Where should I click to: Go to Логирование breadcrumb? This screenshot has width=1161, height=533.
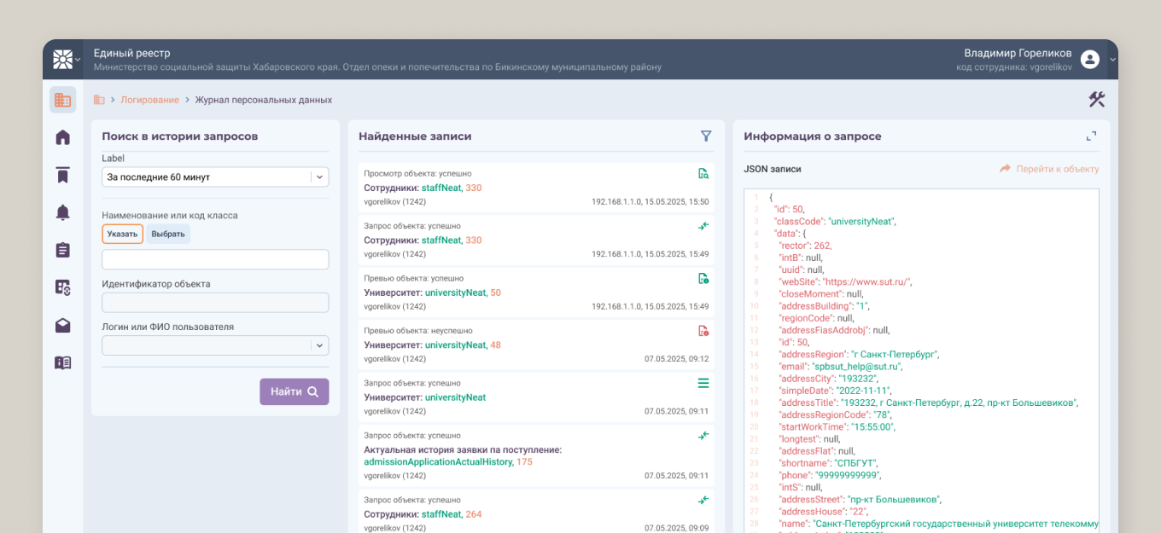click(149, 100)
